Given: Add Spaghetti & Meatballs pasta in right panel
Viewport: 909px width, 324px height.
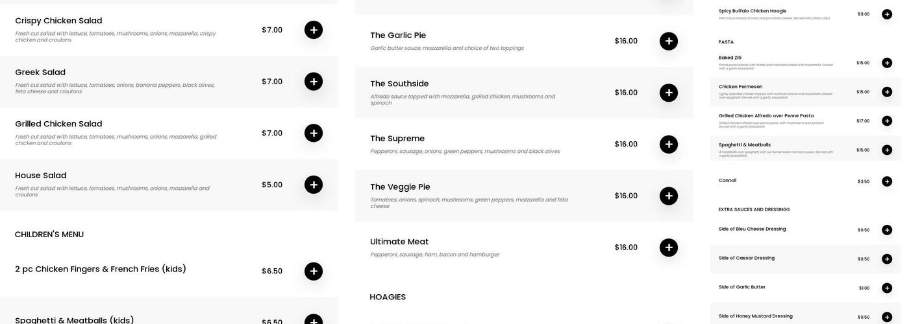Looking at the screenshot, I should click(887, 150).
